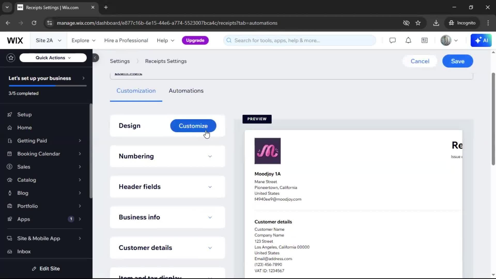Click Edit Site at sidebar bottom

click(46, 269)
